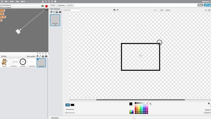Click the horizontal canvas scrollbar

140,100
